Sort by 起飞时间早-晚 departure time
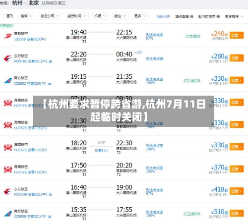Viewport: 248px width, 223px height. point(209,16)
